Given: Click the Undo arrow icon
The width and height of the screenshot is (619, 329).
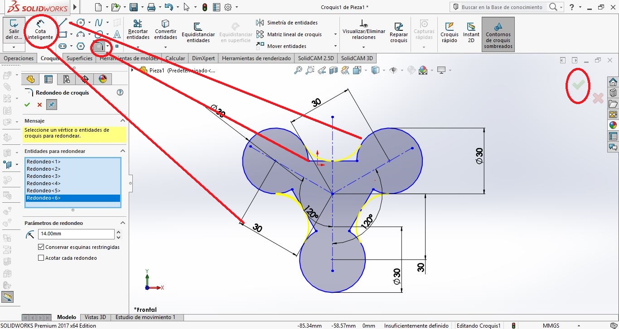Looking at the screenshot, I should tap(169, 7).
